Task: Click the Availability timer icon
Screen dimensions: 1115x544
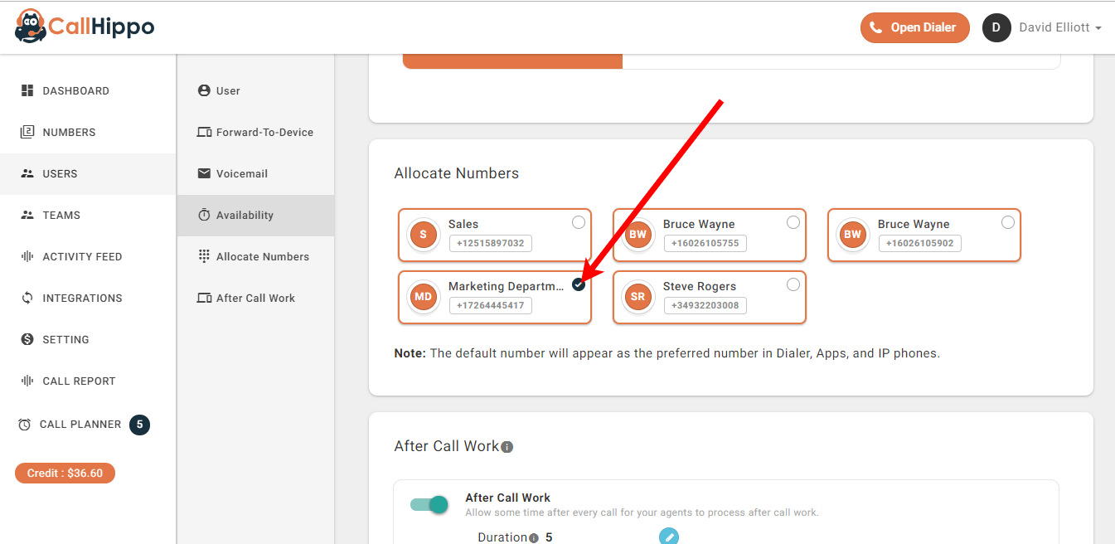Action: [x=204, y=215]
